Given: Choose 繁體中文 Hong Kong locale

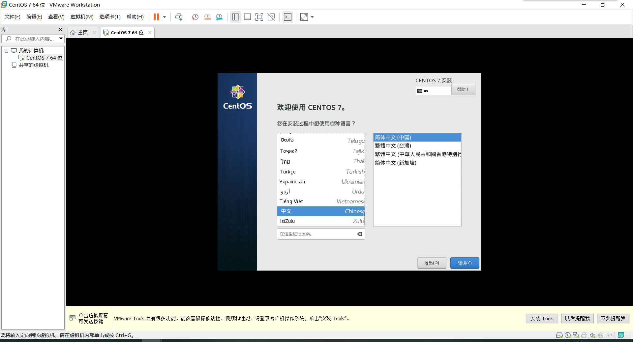Looking at the screenshot, I should coord(417,154).
